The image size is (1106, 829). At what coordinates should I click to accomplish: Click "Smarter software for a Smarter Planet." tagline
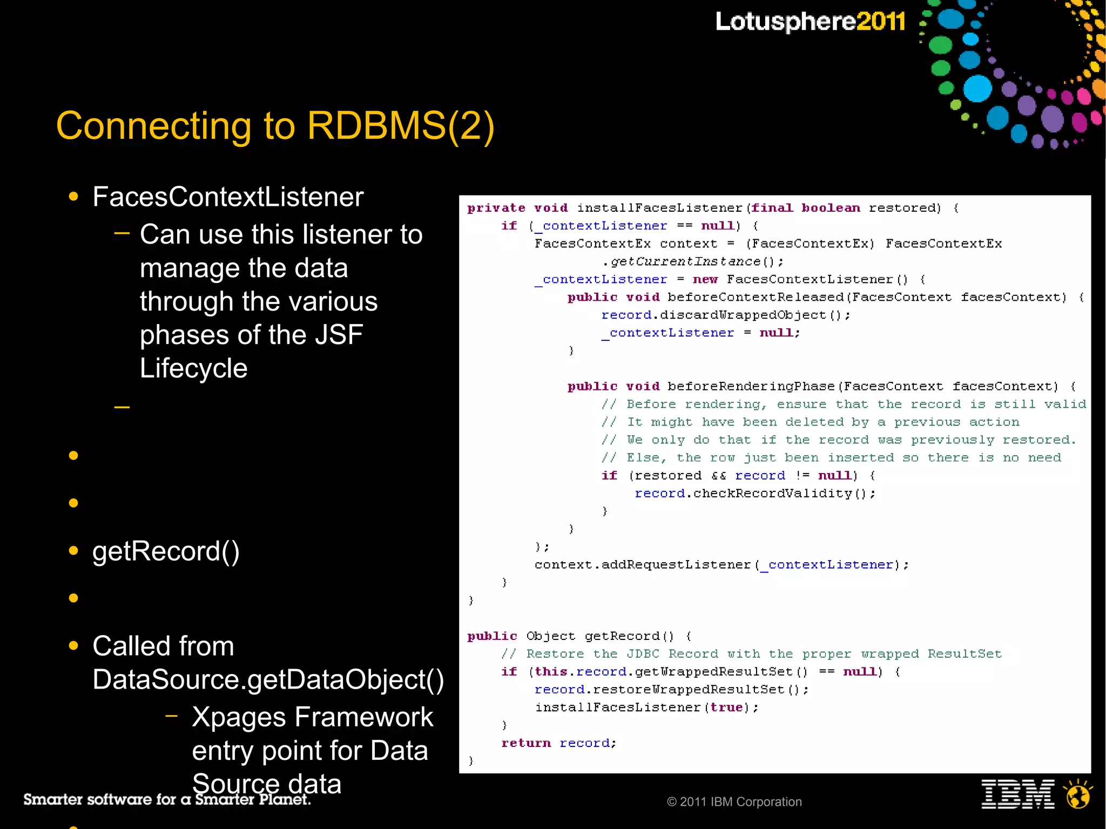point(167,799)
